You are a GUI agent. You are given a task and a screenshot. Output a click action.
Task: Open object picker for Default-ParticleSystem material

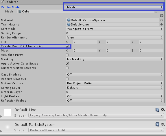(x=161, y=20)
